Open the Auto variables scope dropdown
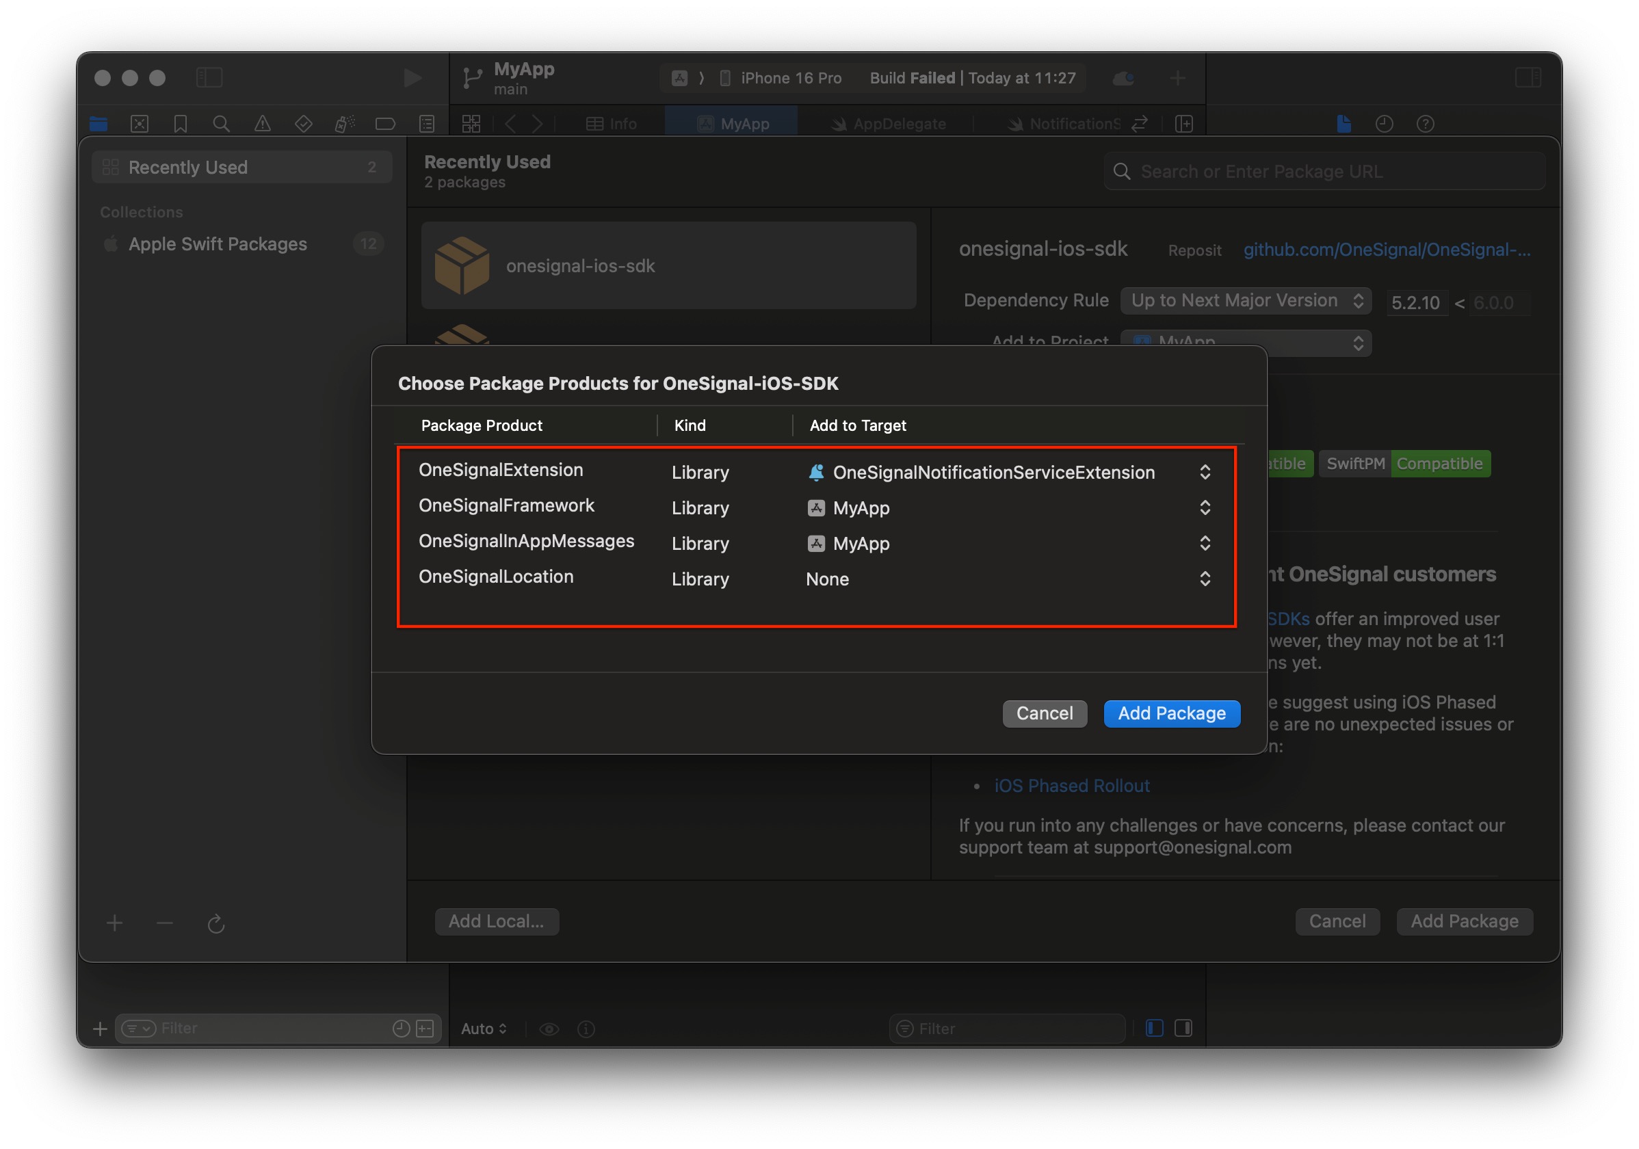This screenshot has height=1149, width=1639. tap(484, 1029)
